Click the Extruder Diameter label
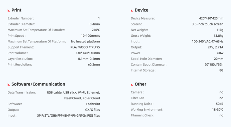 [21, 24]
